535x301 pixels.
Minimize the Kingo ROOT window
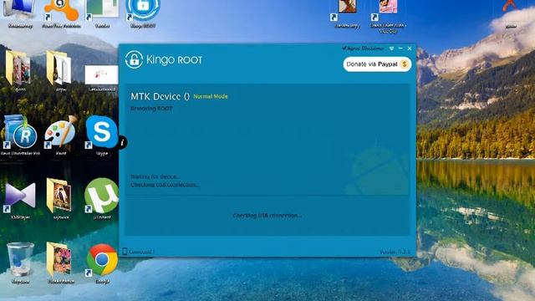point(400,48)
